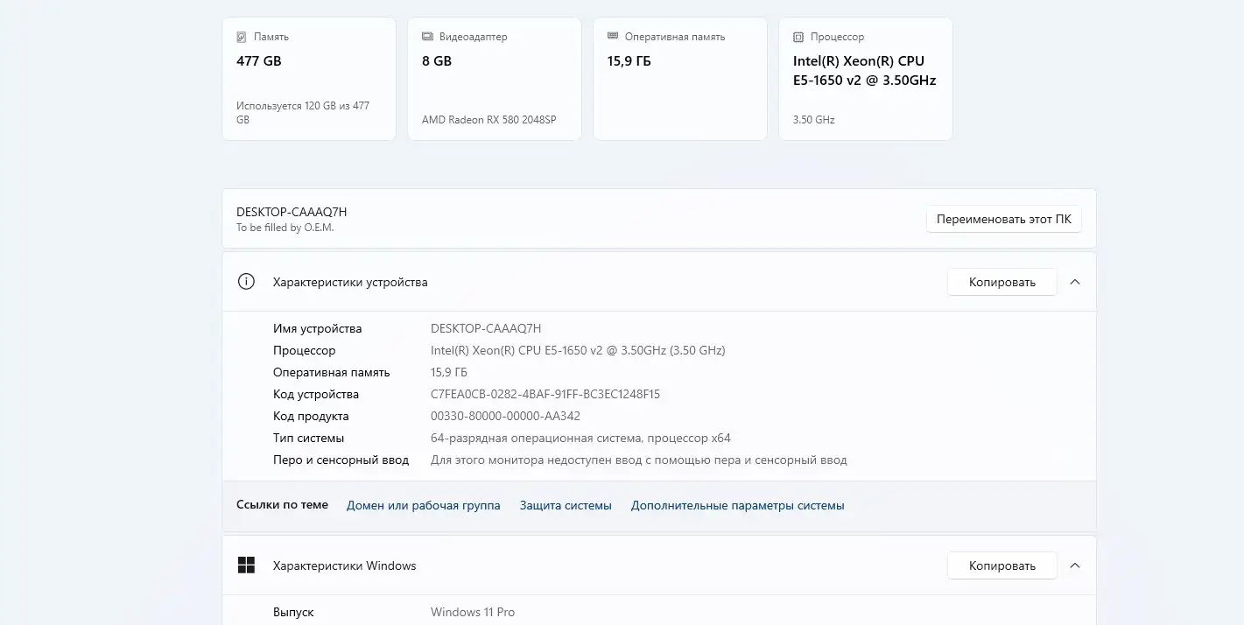Click the 3.50 GHz text on the Процессор card

point(813,119)
